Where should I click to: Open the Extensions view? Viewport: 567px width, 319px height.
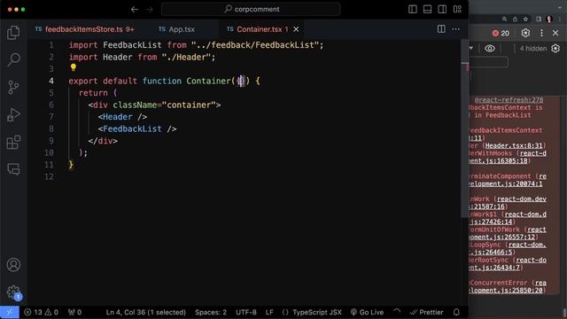pyautogui.click(x=13, y=142)
